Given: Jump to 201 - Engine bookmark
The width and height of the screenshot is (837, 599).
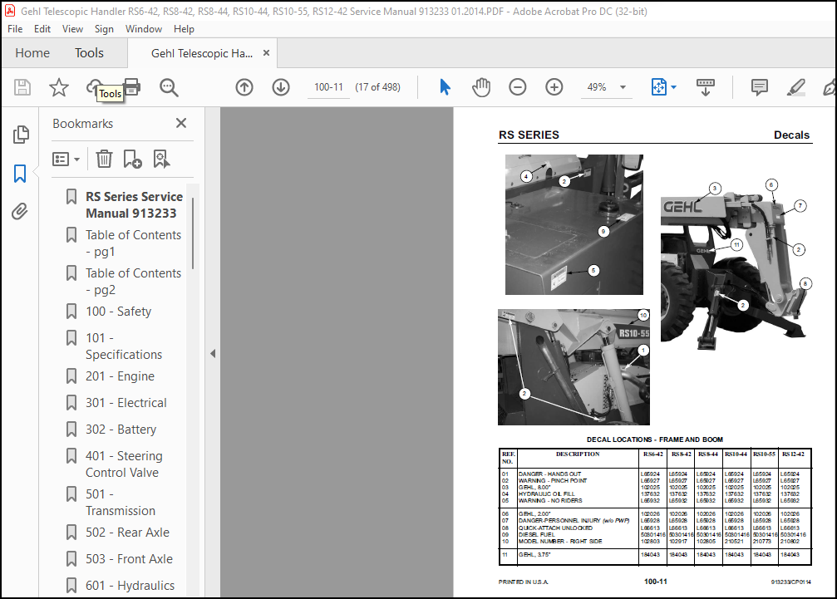Looking at the screenshot, I should [x=120, y=376].
